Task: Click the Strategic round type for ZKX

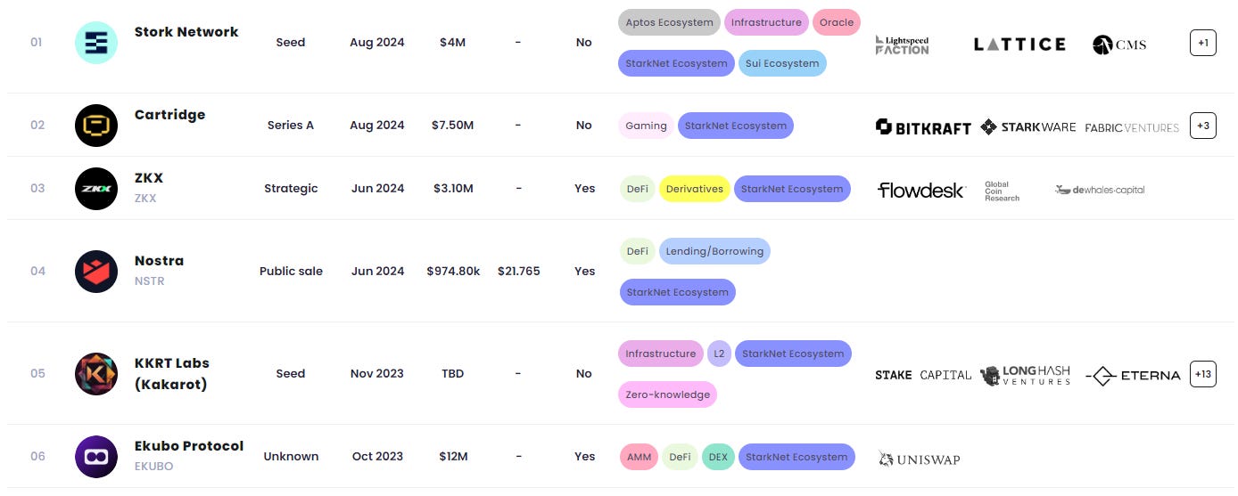Action: tap(291, 189)
